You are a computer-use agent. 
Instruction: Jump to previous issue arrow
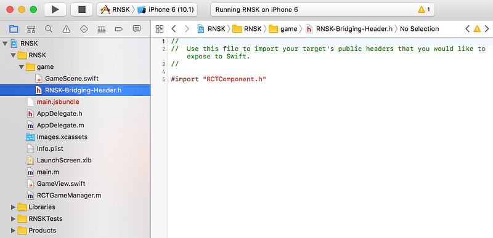tap(468, 29)
